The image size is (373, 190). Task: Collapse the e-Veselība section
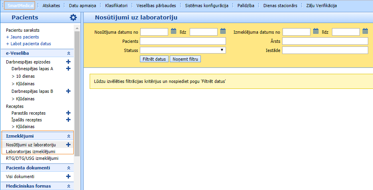tap(69, 53)
